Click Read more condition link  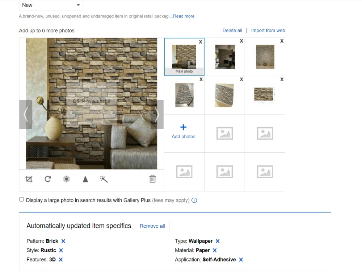[184, 16]
